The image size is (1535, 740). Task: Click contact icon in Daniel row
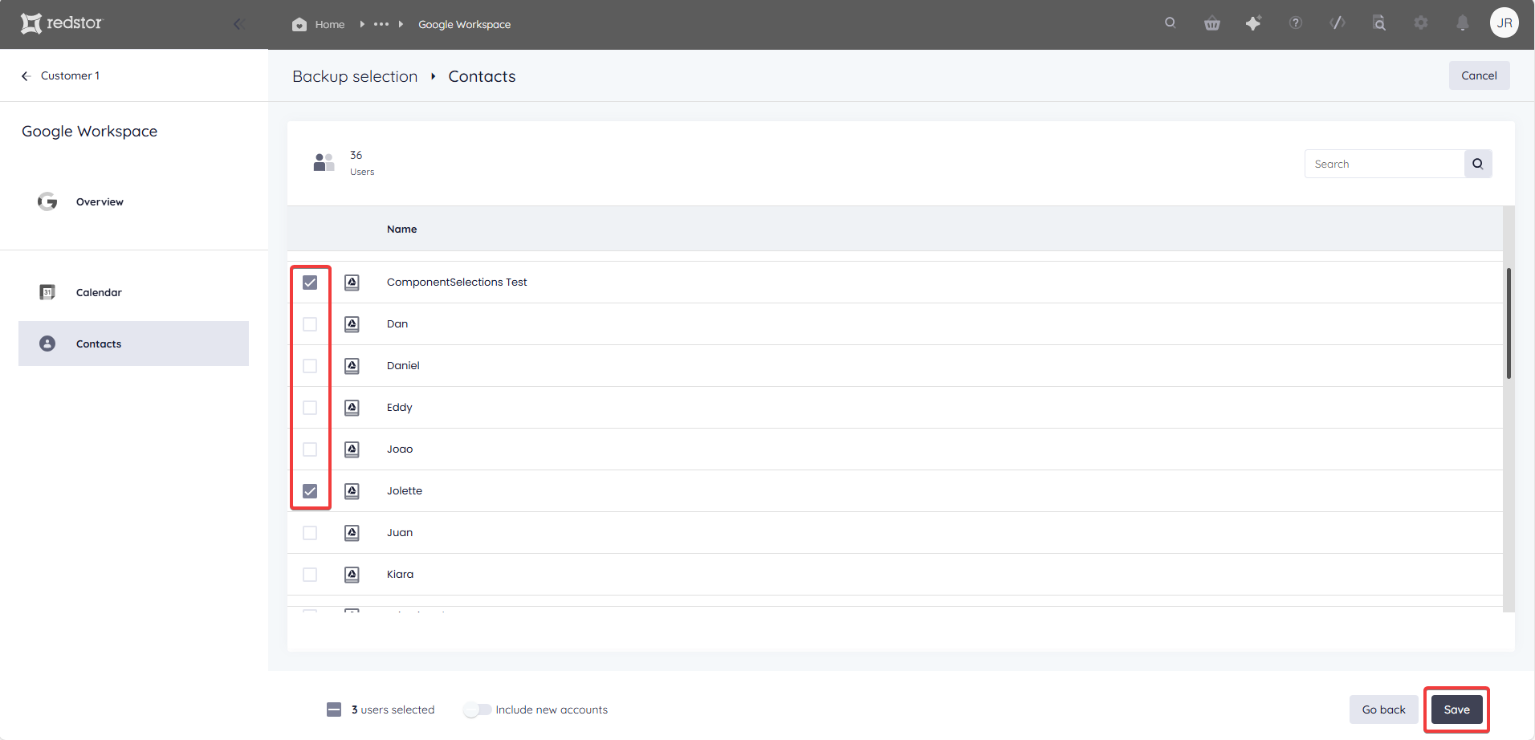[x=352, y=366]
